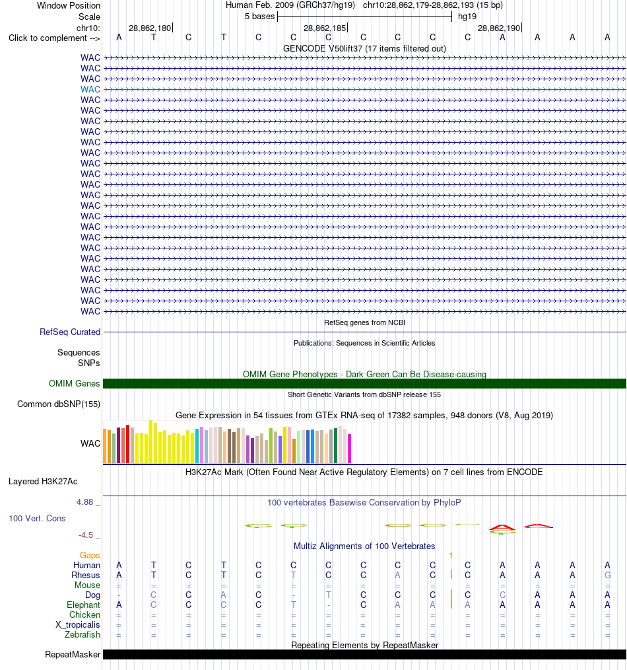Click the G base in Rhesus row
Image resolution: width=627 pixels, height=670 pixels.
(x=607, y=575)
